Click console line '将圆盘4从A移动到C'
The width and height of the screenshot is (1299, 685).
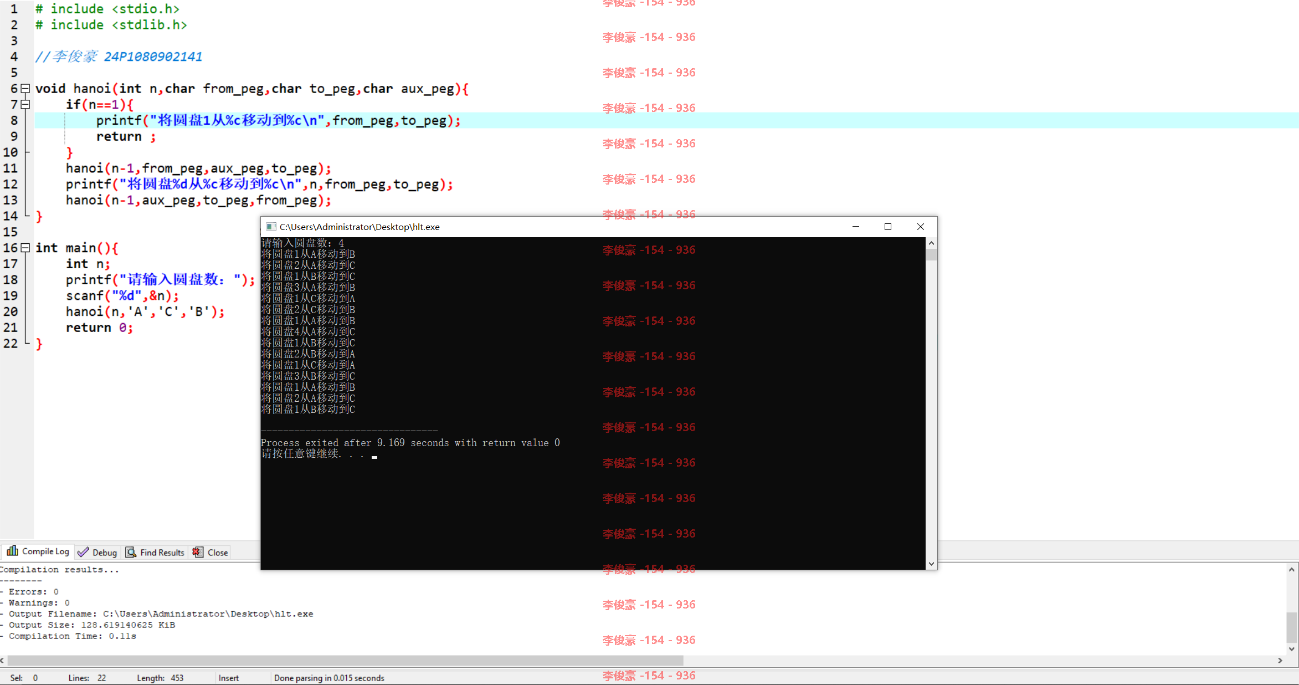tap(308, 332)
